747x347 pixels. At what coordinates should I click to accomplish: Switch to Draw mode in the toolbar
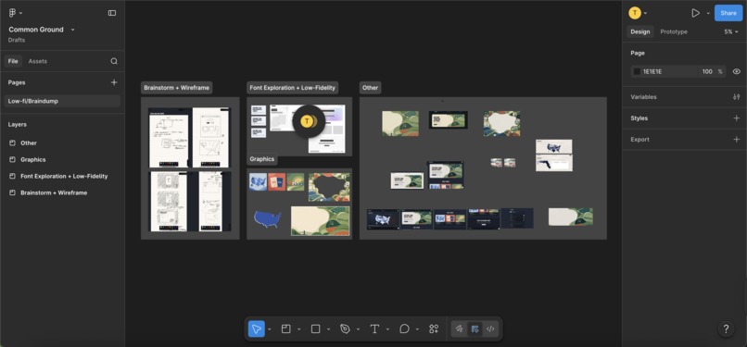[460, 328]
